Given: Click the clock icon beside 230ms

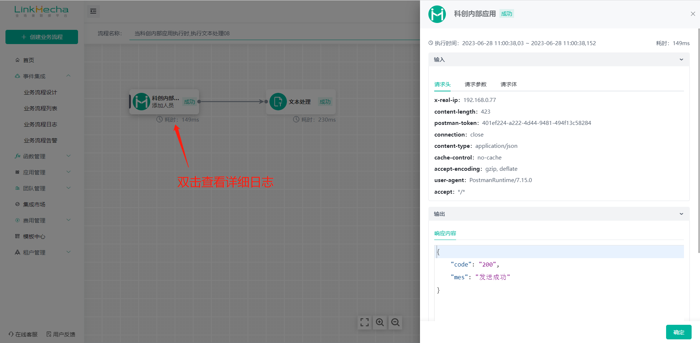Looking at the screenshot, I should pos(296,119).
